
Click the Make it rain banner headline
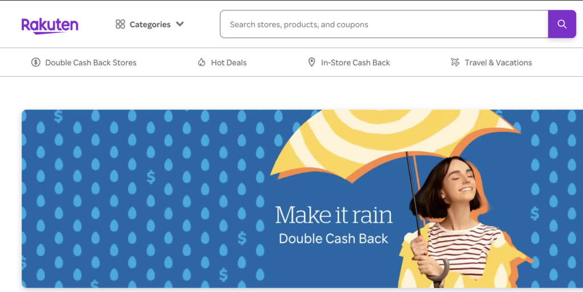[x=334, y=215]
